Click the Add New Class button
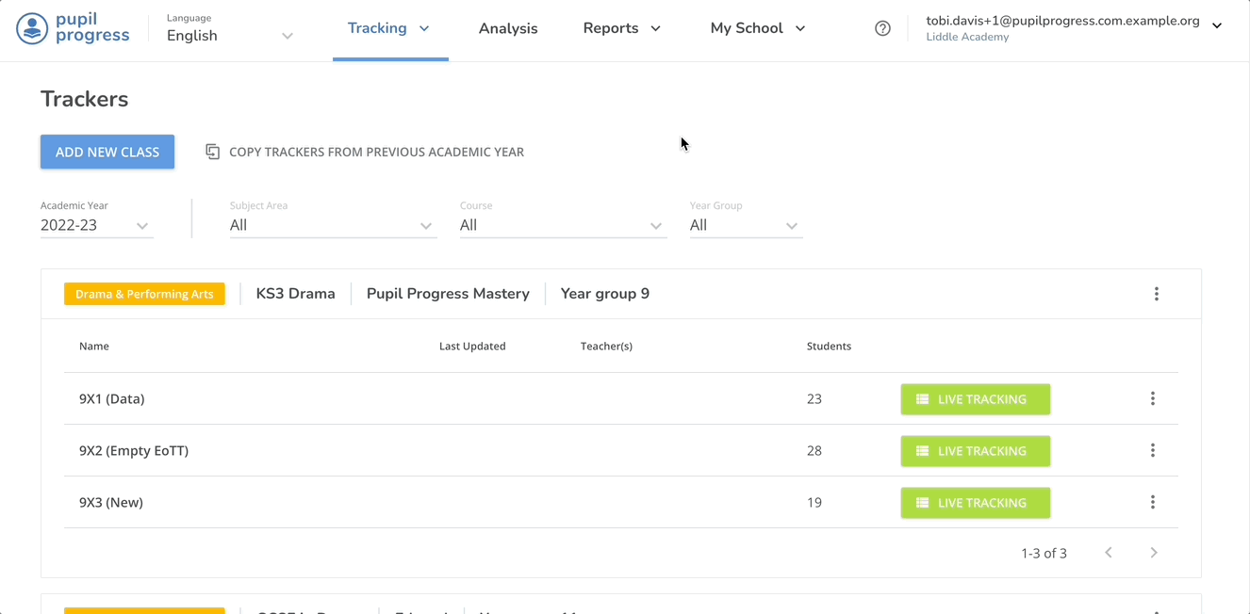Image resolution: width=1250 pixels, height=614 pixels. click(x=107, y=152)
